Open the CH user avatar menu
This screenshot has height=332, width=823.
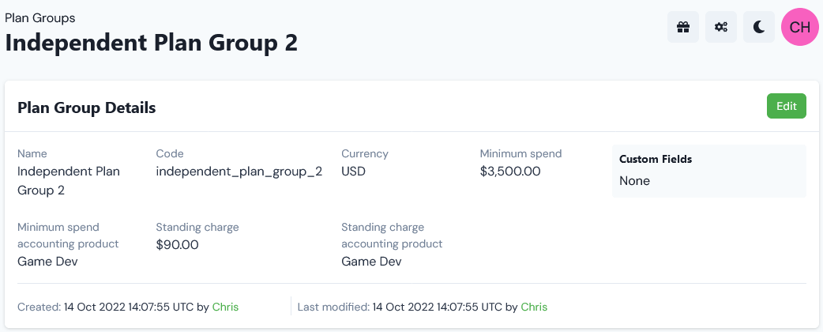(800, 27)
